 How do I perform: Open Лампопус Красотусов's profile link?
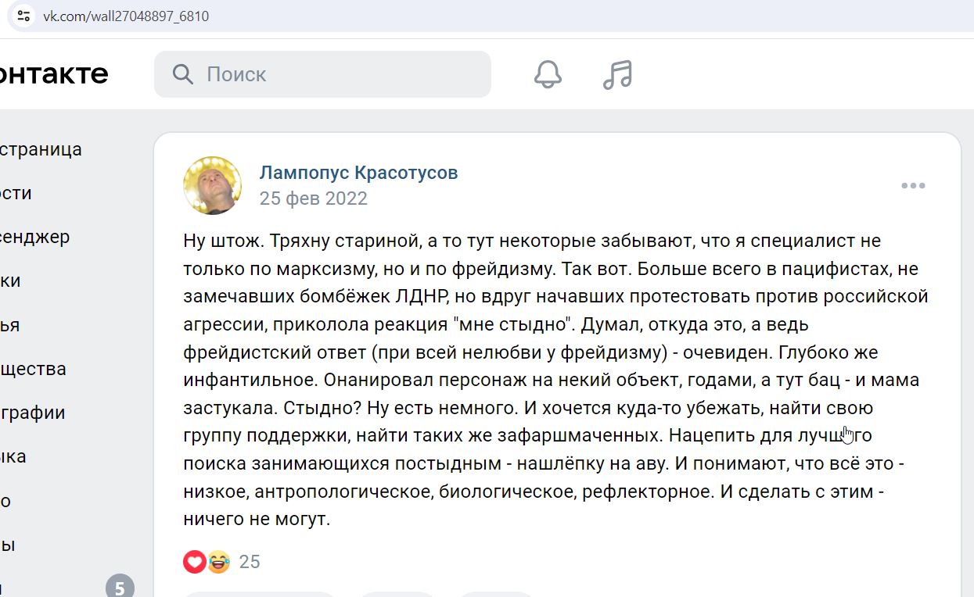pyautogui.click(x=359, y=172)
